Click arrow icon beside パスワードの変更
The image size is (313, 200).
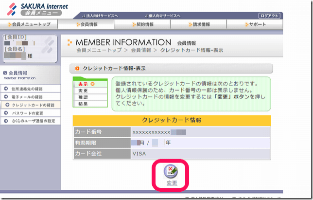pyautogui.click(x=7, y=113)
